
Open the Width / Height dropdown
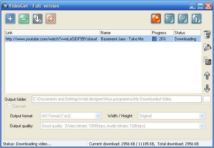point(202,116)
